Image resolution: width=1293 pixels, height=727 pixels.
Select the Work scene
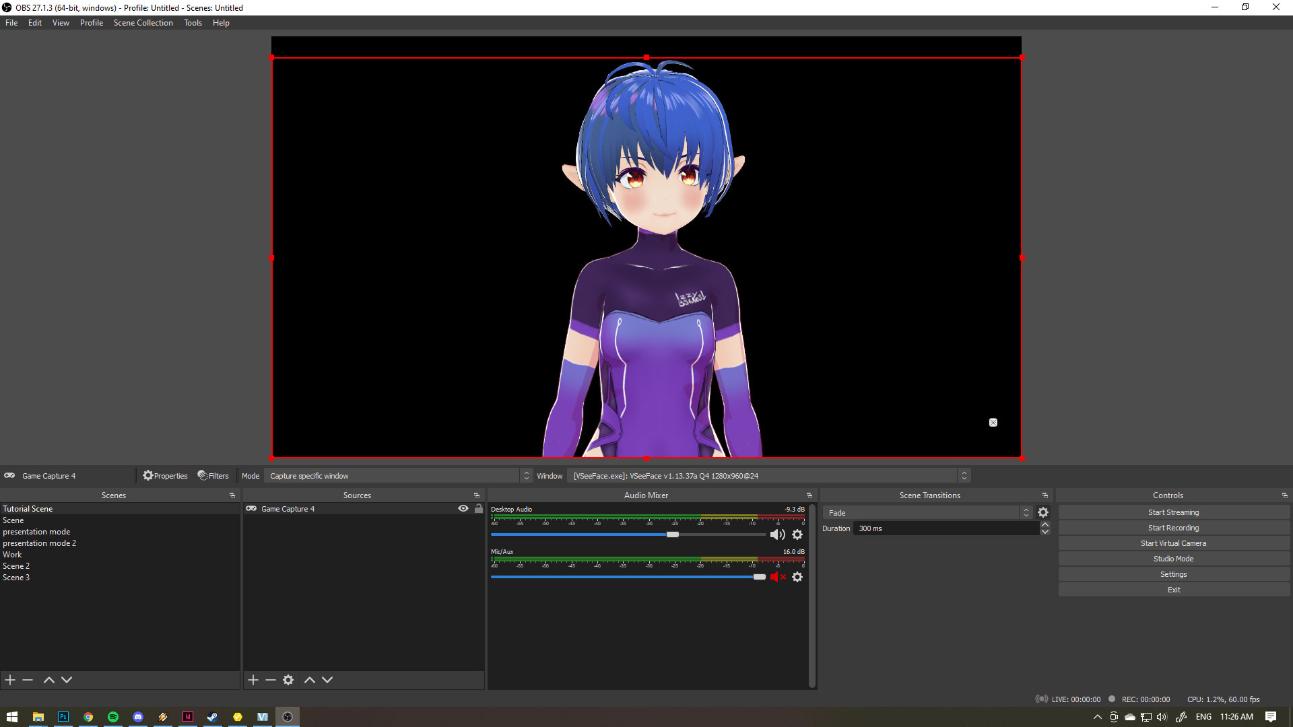[120, 555]
